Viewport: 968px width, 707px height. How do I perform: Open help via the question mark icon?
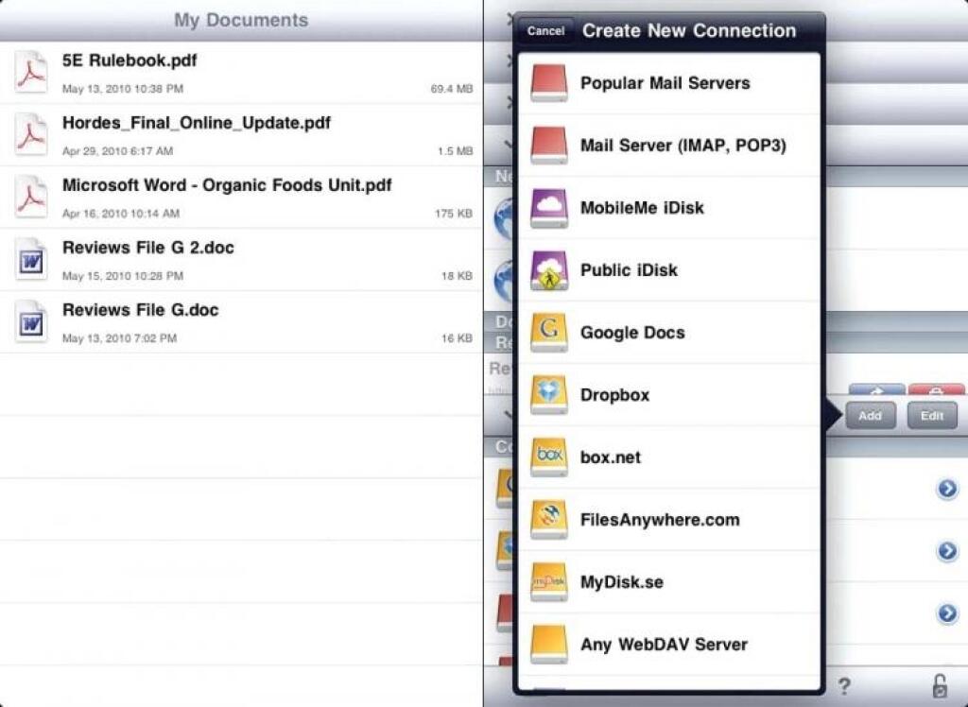pyautogui.click(x=844, y=686)
